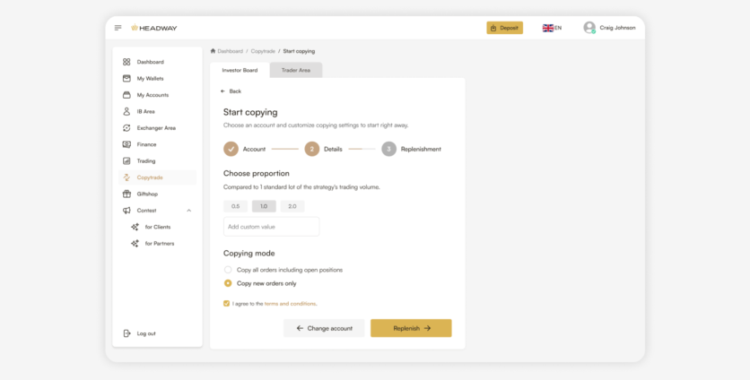
Task: Go to the Details step
Action: click(x=312, y=149)
